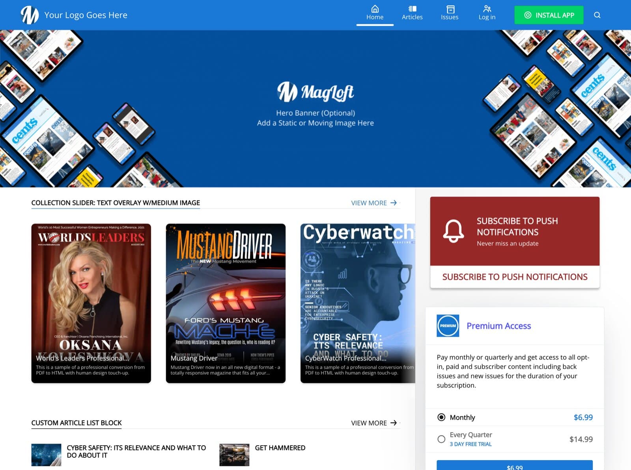Click the blue $6.99 purchase button
This screenshot has width=631, height=470.
coord(515,465)
